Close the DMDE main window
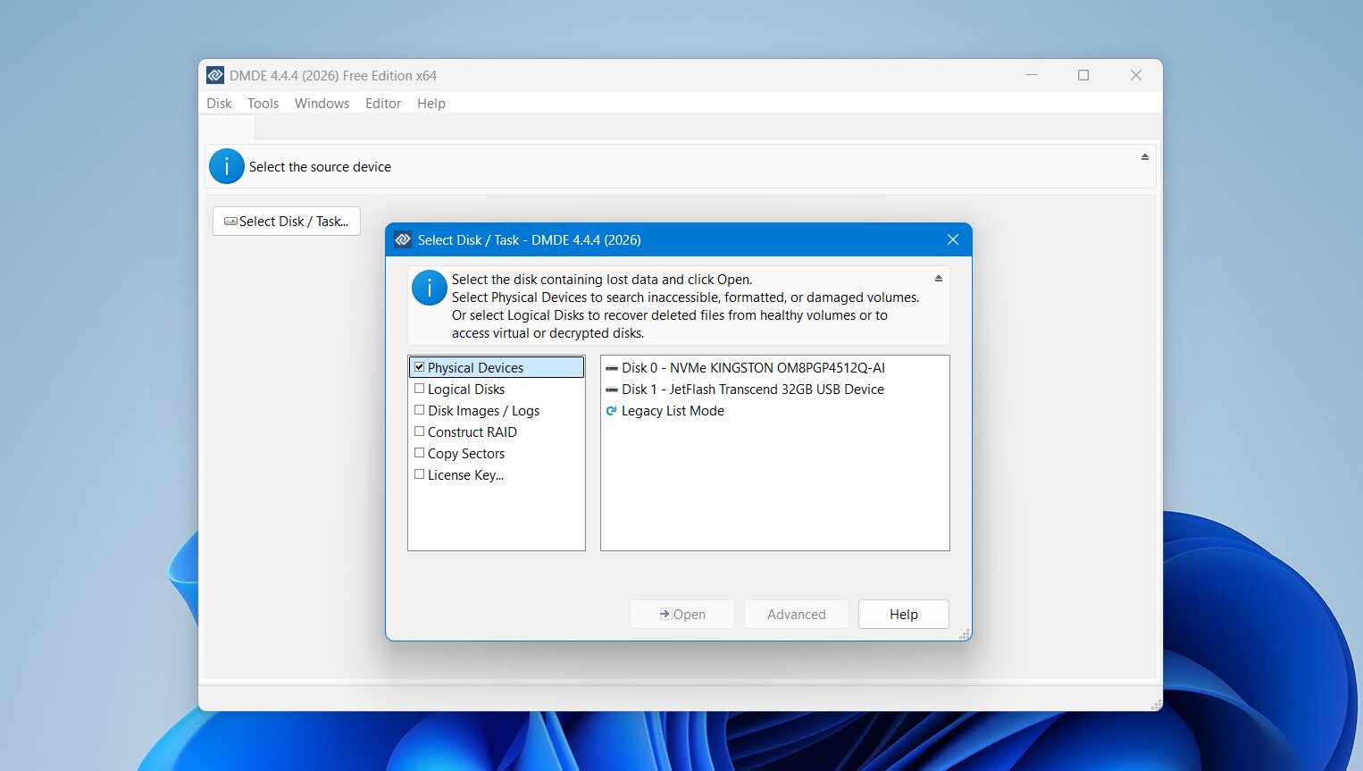 pyautogui.click(x=1136, y=75)
